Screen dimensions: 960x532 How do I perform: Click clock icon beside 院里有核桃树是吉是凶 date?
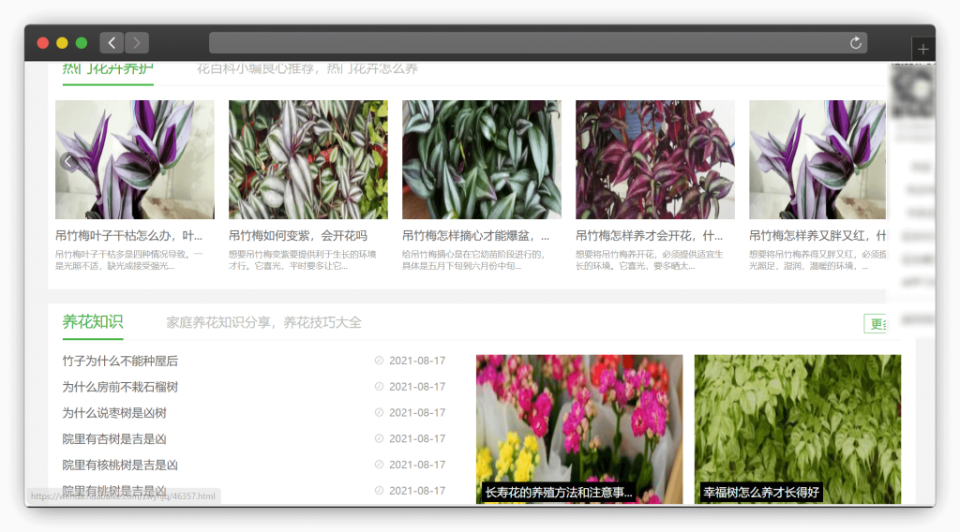pyautogui.click(x=379, y=465)
